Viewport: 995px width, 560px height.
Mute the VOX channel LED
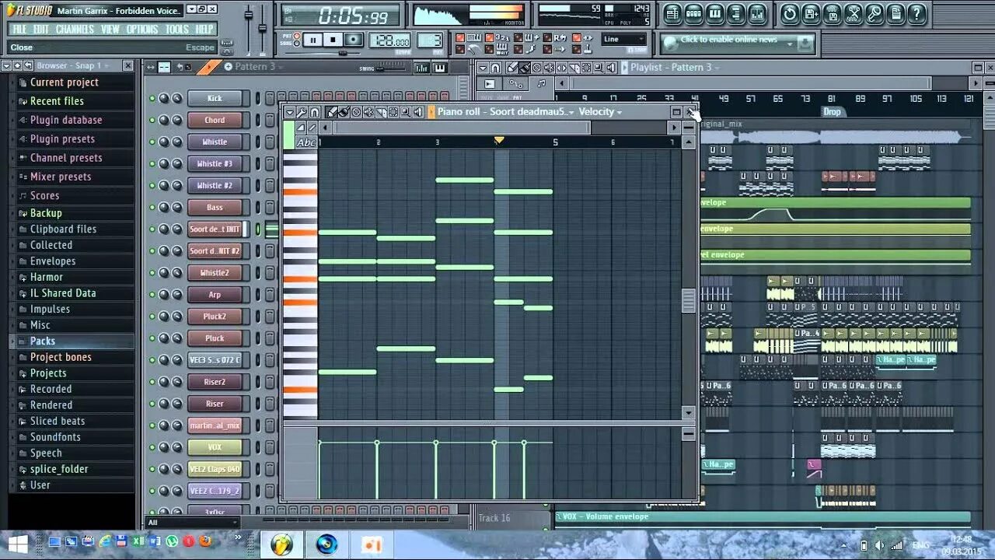click(x=152, y=447)
